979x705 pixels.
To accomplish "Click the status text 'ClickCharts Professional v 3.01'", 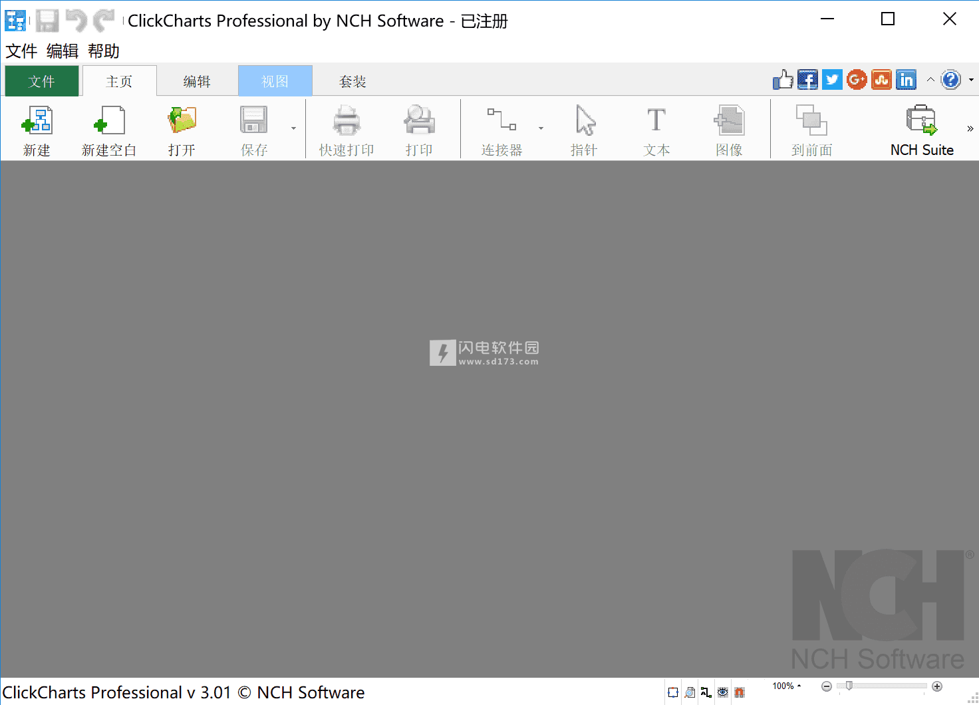I will (116, 692).
